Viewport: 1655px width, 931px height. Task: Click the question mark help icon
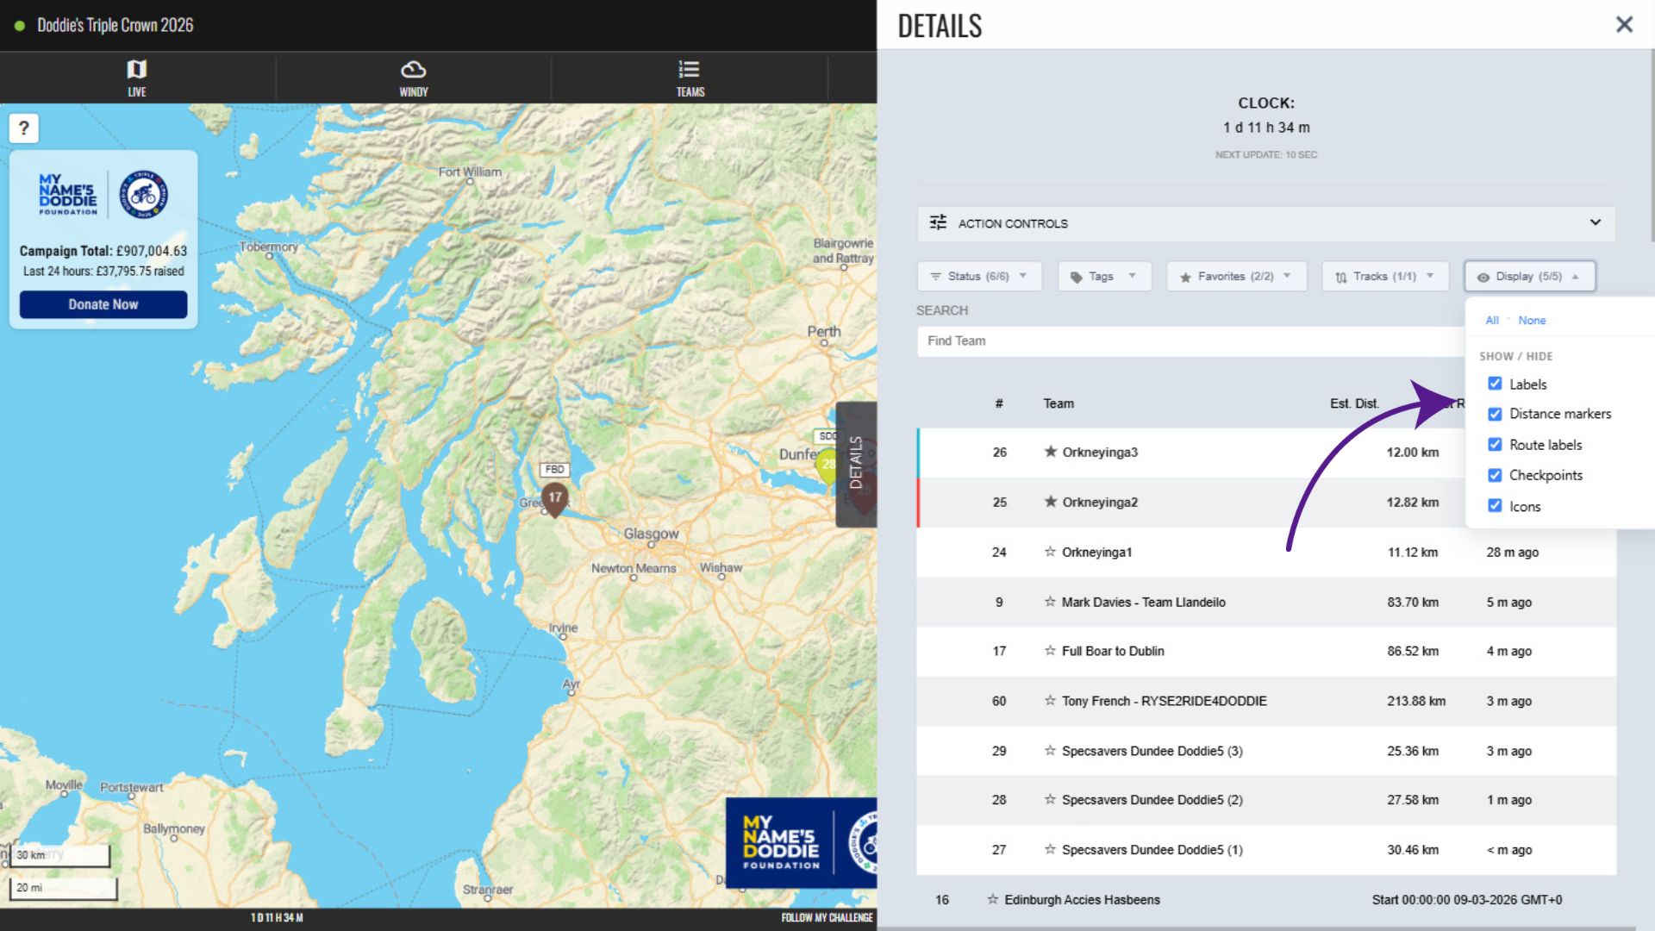24,128
